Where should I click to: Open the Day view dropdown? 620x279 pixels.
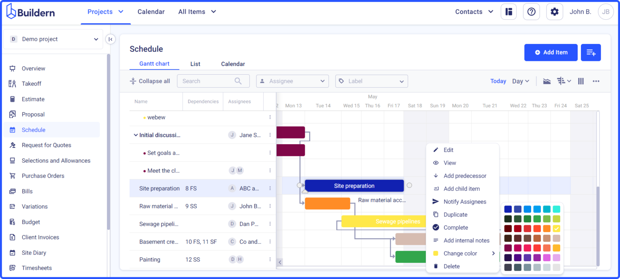coord(520,81)
